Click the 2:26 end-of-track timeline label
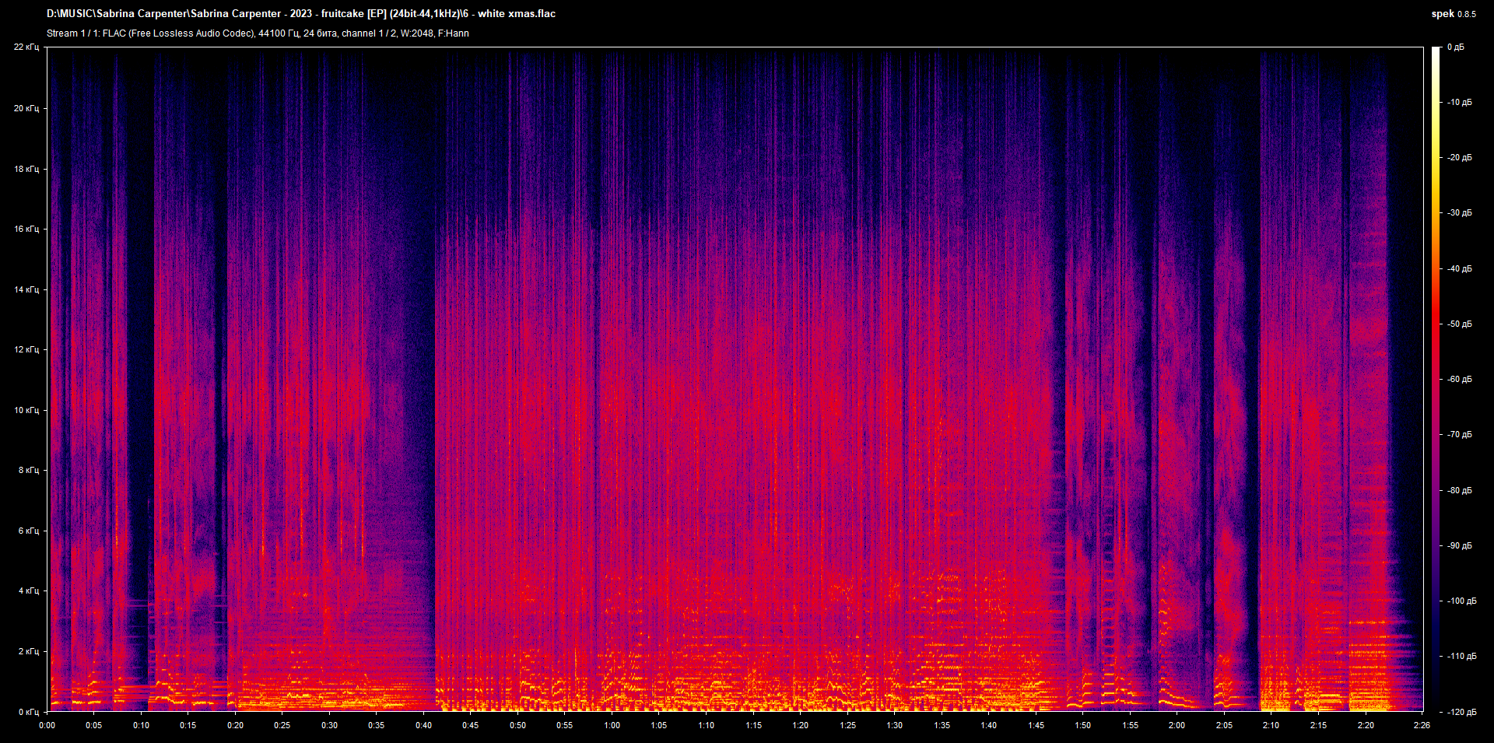This screenshot has width=1494, height=743. pos(1421,726)
